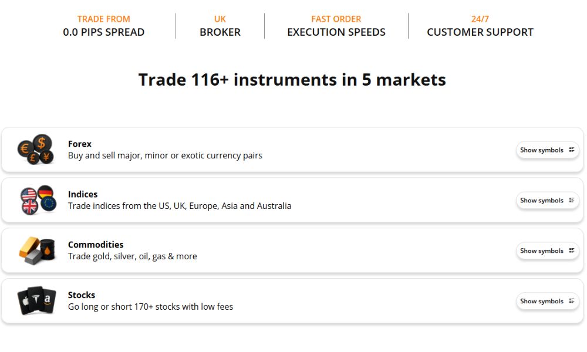Expand Indices symbols with Show symbols

click(542, 201)
